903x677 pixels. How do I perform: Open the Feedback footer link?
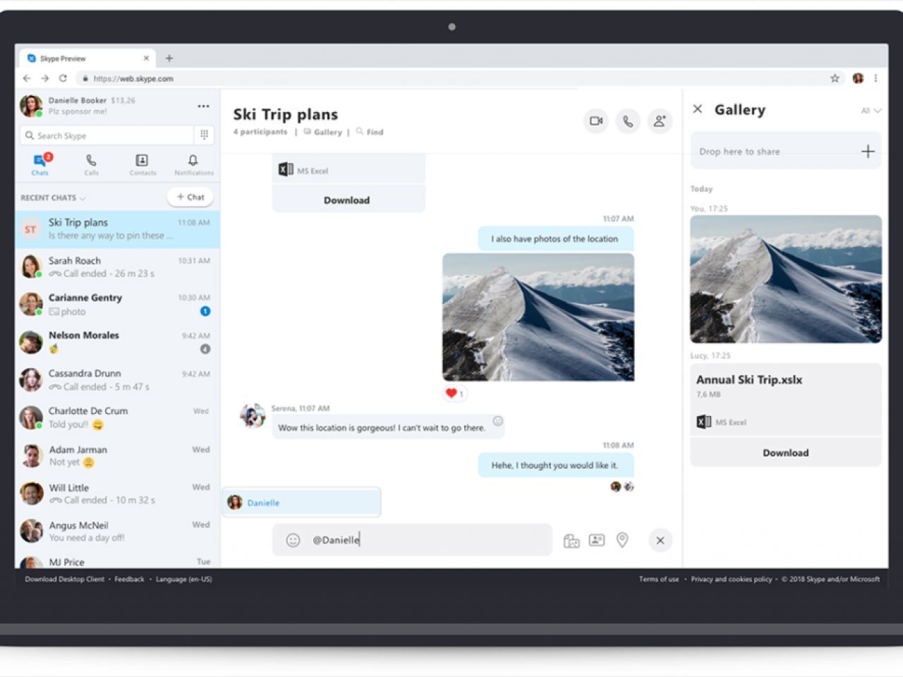pos(129,579)
